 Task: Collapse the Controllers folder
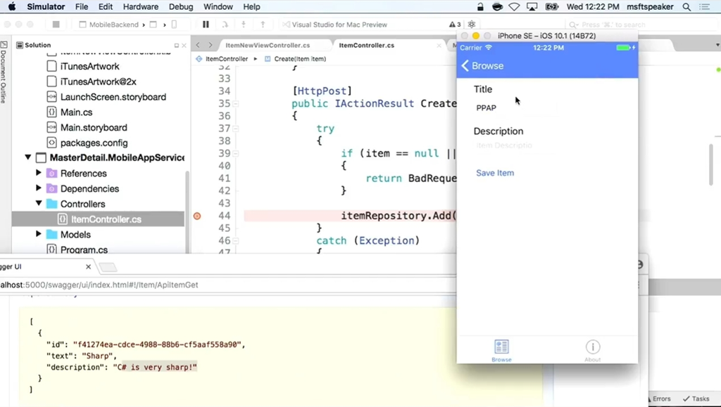click(x=39, y=204)
